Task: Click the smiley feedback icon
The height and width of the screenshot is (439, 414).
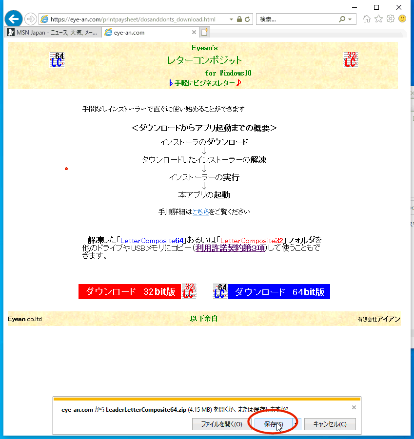Action: coord(402,19)
